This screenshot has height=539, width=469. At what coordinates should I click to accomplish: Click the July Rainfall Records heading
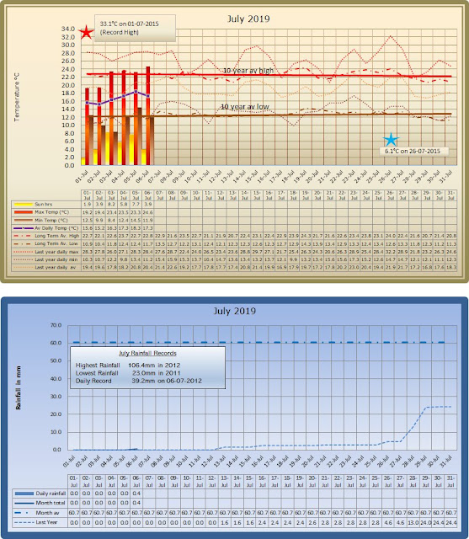pyautogui.click(x=147, y=354)
